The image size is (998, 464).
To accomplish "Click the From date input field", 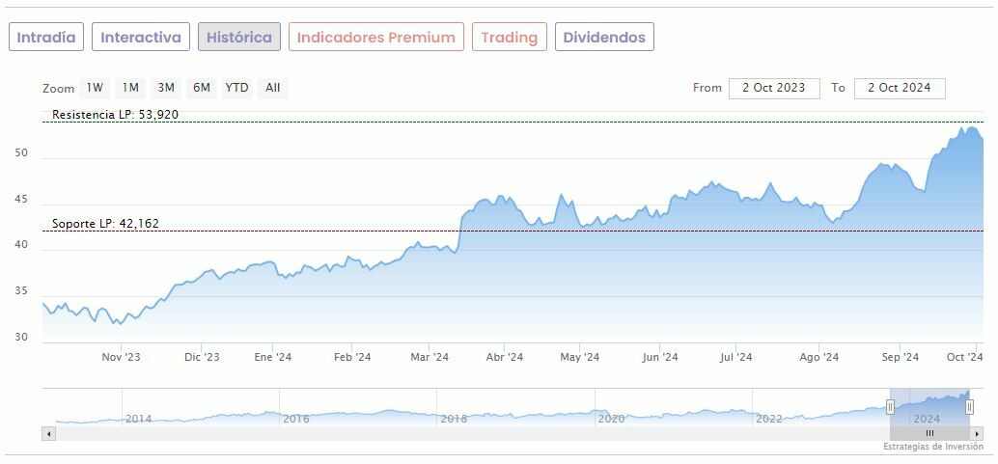I will tap(774, 88).
